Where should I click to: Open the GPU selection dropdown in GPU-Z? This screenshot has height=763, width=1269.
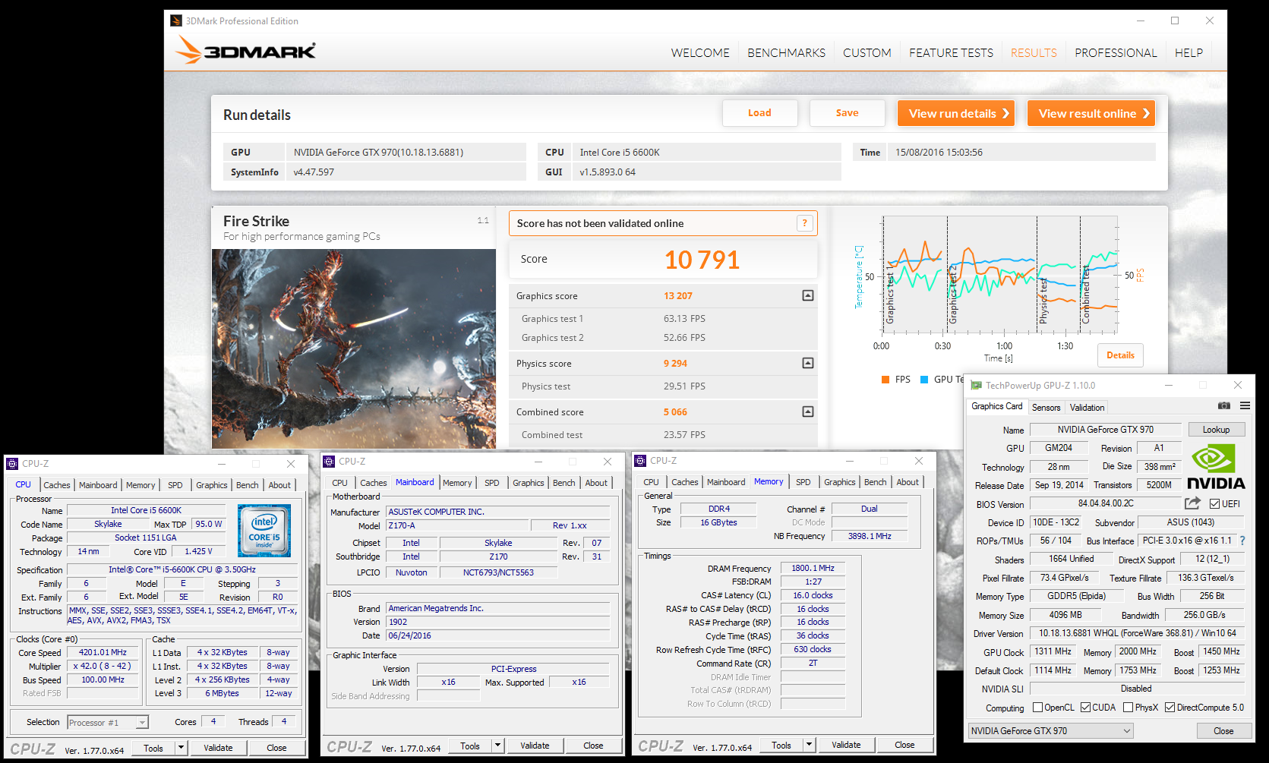point(1051,731)
